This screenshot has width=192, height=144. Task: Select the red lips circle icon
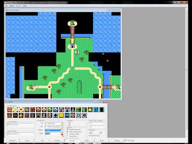(21, 110)
